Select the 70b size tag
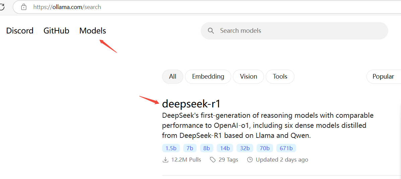 point(265,148)
